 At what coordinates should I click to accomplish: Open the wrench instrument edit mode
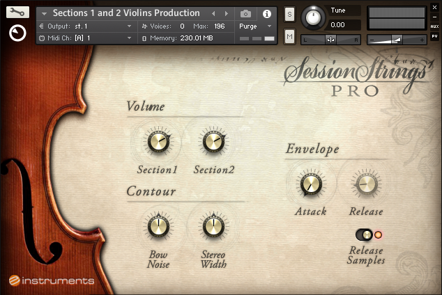point(17,12)
